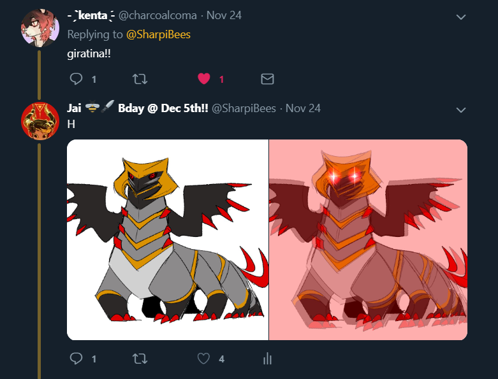Open Jai's red profile avatar
The width and height of the screenshot is (498, 379).
point(40,121)
